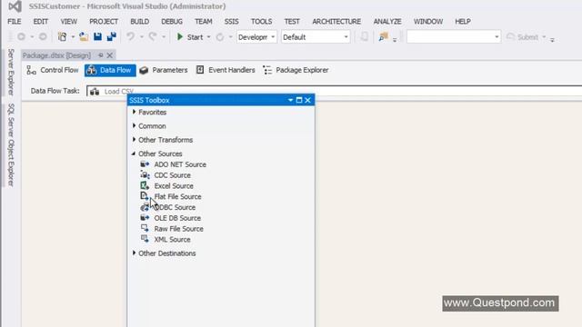Close the Package.dtsx [Design] tab
The image size is (582, 327).
click(109, 55)
